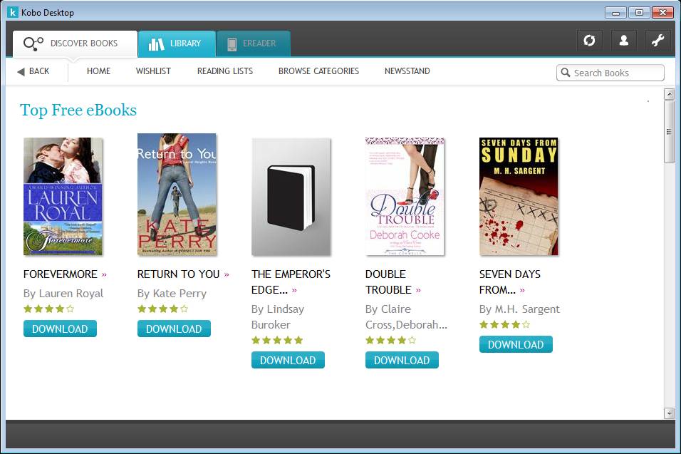This screenshot has width=681, height=454.
Task: Open the RETURN TO YOU title link
Action: [179, 274]
